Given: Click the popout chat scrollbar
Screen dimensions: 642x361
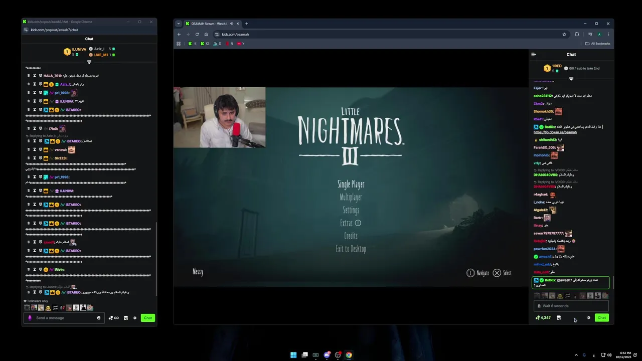Looking at the screenshot, I should pos(156,259).
